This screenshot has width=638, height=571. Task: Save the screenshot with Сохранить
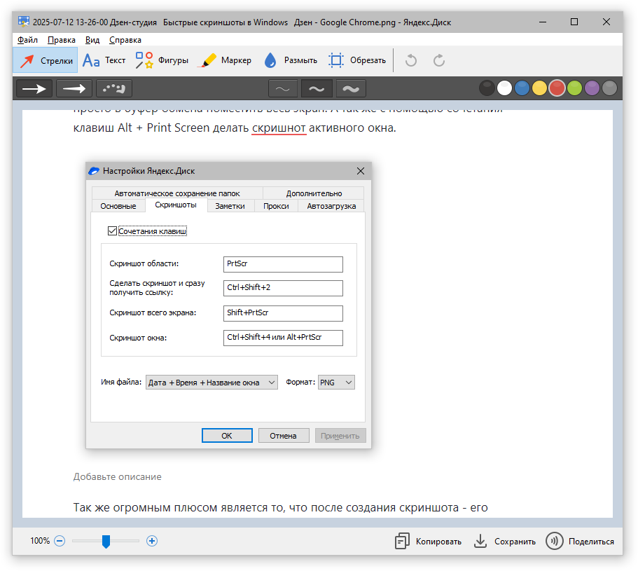504,542
